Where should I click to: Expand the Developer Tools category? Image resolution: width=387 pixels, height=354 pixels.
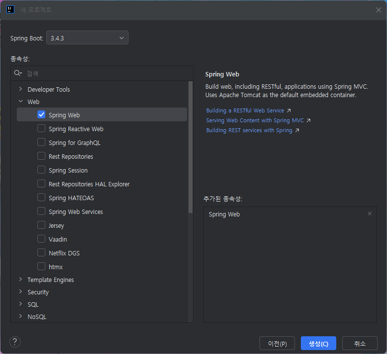pos(21,89)
